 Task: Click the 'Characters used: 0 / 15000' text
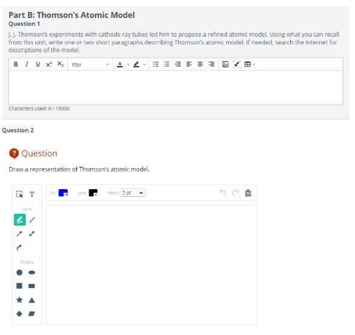pos(39,109)
